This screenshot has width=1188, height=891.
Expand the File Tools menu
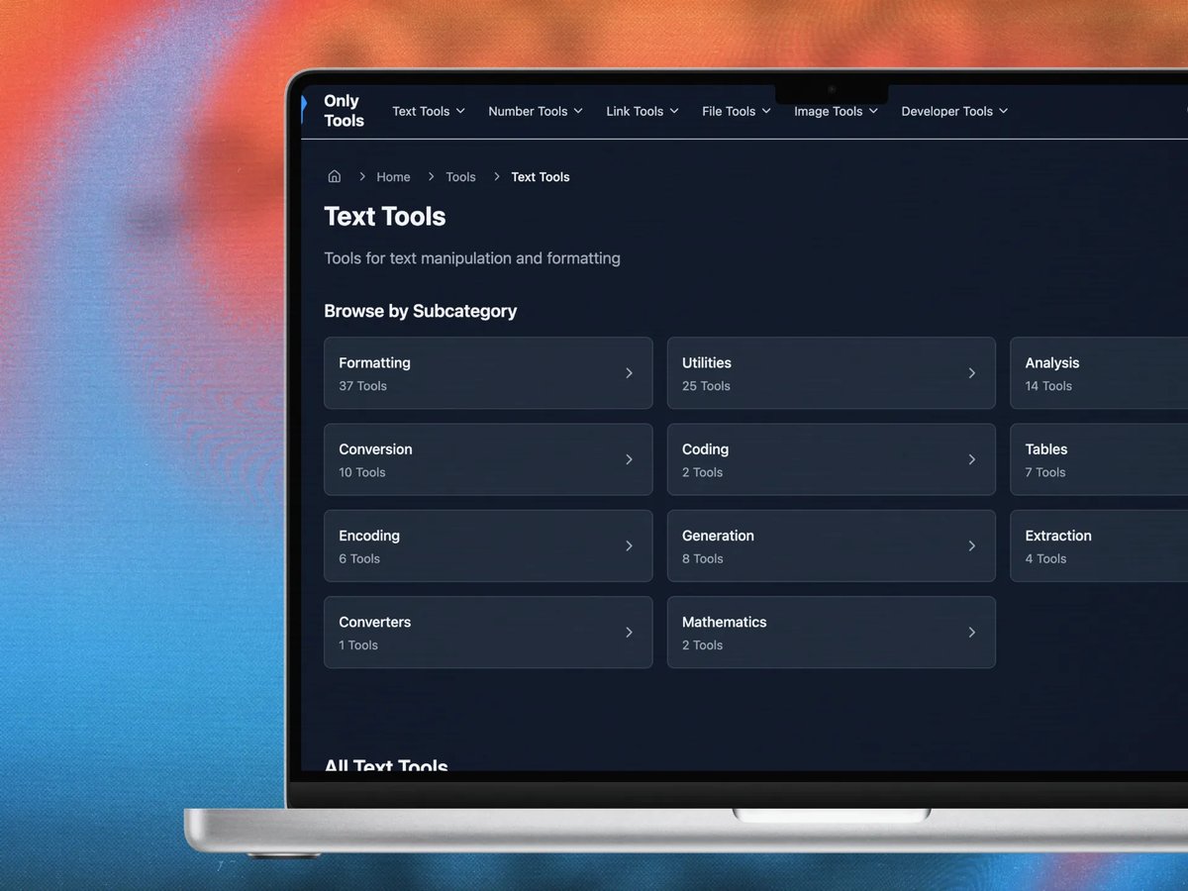(737, 112)
